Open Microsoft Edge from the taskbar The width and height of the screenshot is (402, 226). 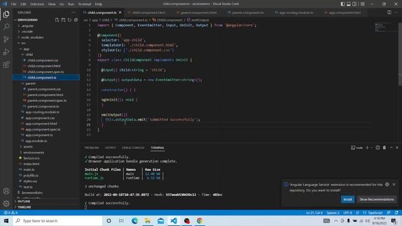(134, 220)
